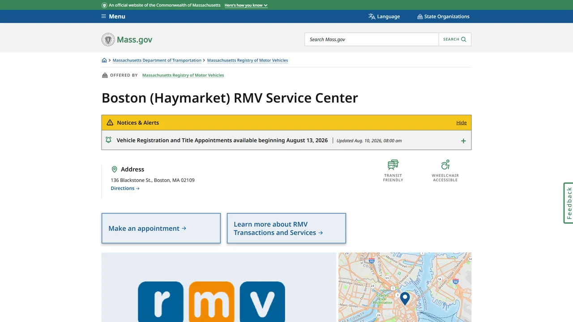Click the Search Mass.gov input field

(372, 39)
